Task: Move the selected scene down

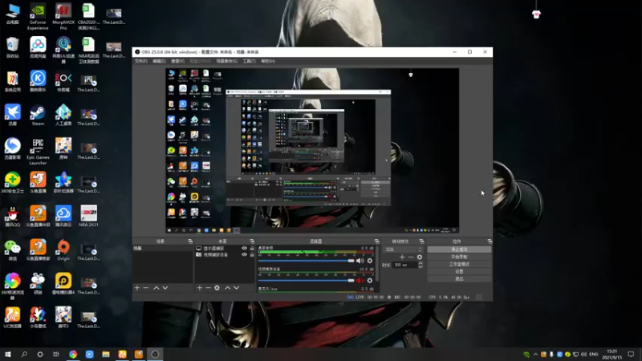Action: pyautogui.click(x=165, y=288)
